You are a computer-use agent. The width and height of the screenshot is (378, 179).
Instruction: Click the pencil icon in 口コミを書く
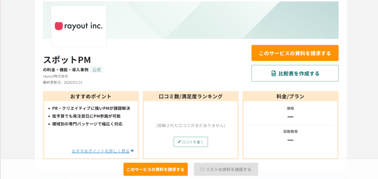coord(179,142)
